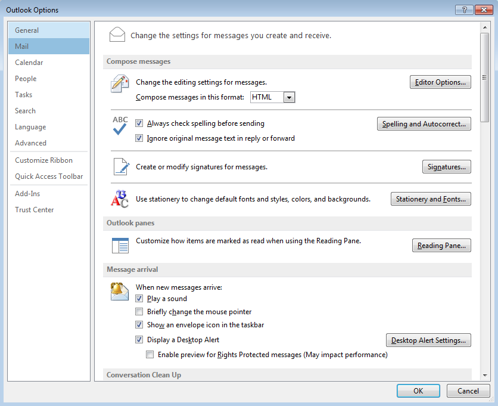This screenshot has height=406, width=498.
Task: Open Reading Pane settings
Action: coord(441,246)
